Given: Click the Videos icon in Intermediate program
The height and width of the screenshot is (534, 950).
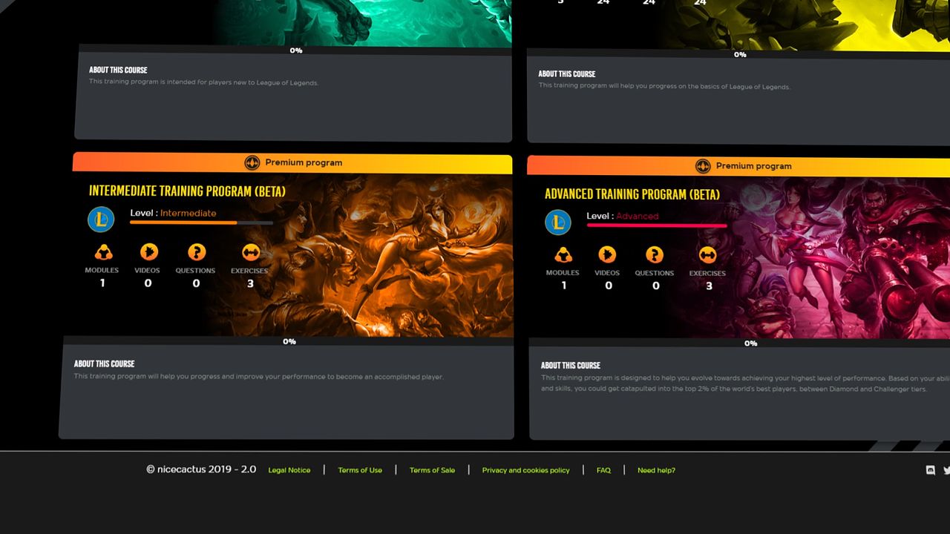Looking at the screenshot, I should point(149,252).
